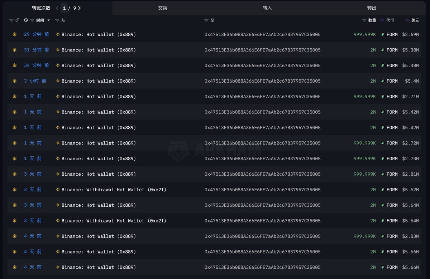Click the 3 天 前 timestamp in the $2.81M row
Screen dimensions: 430x279
coord(33,174)
